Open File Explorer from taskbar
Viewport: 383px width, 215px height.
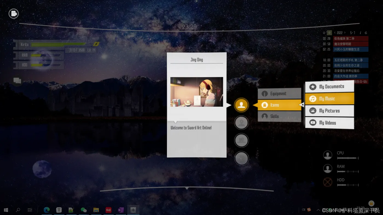[96, 210]
